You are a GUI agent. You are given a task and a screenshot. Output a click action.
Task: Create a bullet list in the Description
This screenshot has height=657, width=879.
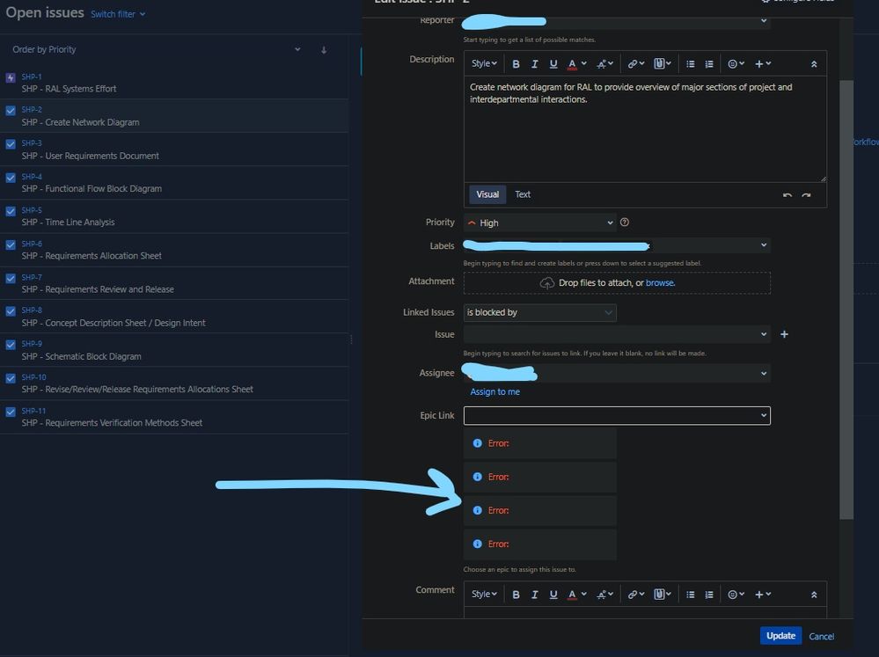tap(690, 63)
